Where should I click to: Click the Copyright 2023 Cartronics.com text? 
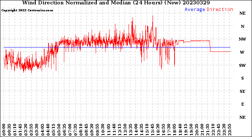click(x=27, y=10)
